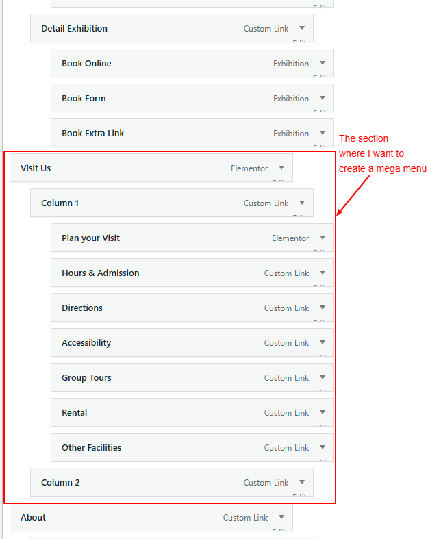
Task: Expand the Book Online item arrow
Action: (323, 63)
